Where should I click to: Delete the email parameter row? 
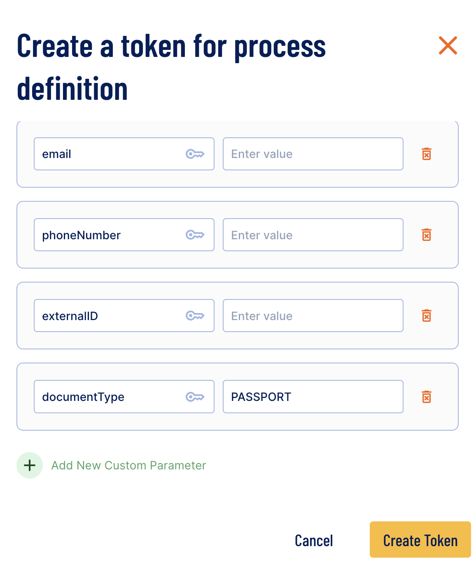pyautogui.click(x=427, y=154)
